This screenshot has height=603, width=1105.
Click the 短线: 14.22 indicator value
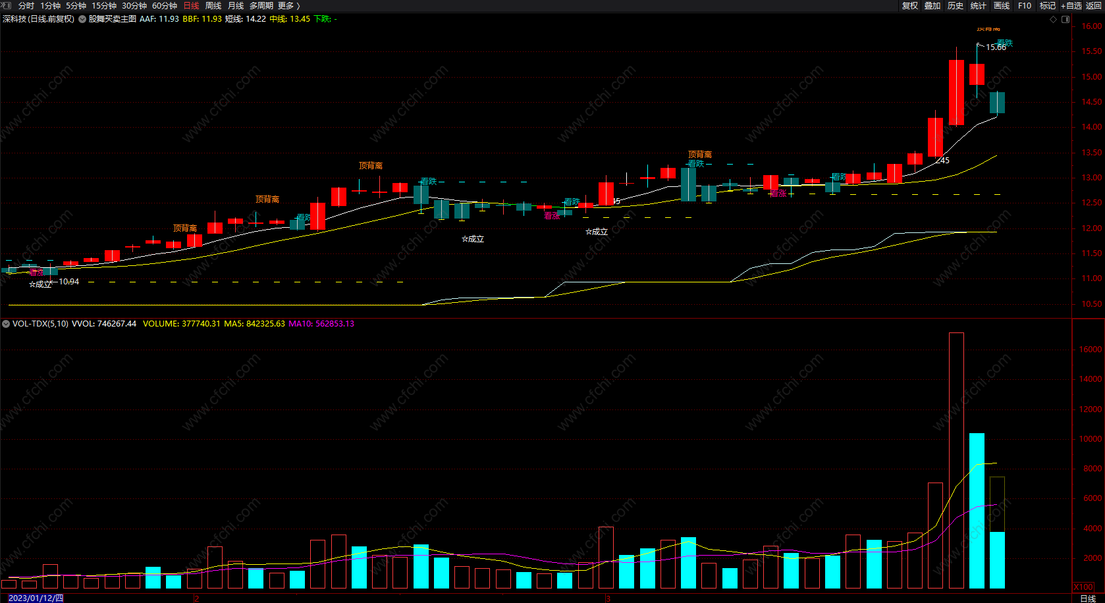pos(246,19)
